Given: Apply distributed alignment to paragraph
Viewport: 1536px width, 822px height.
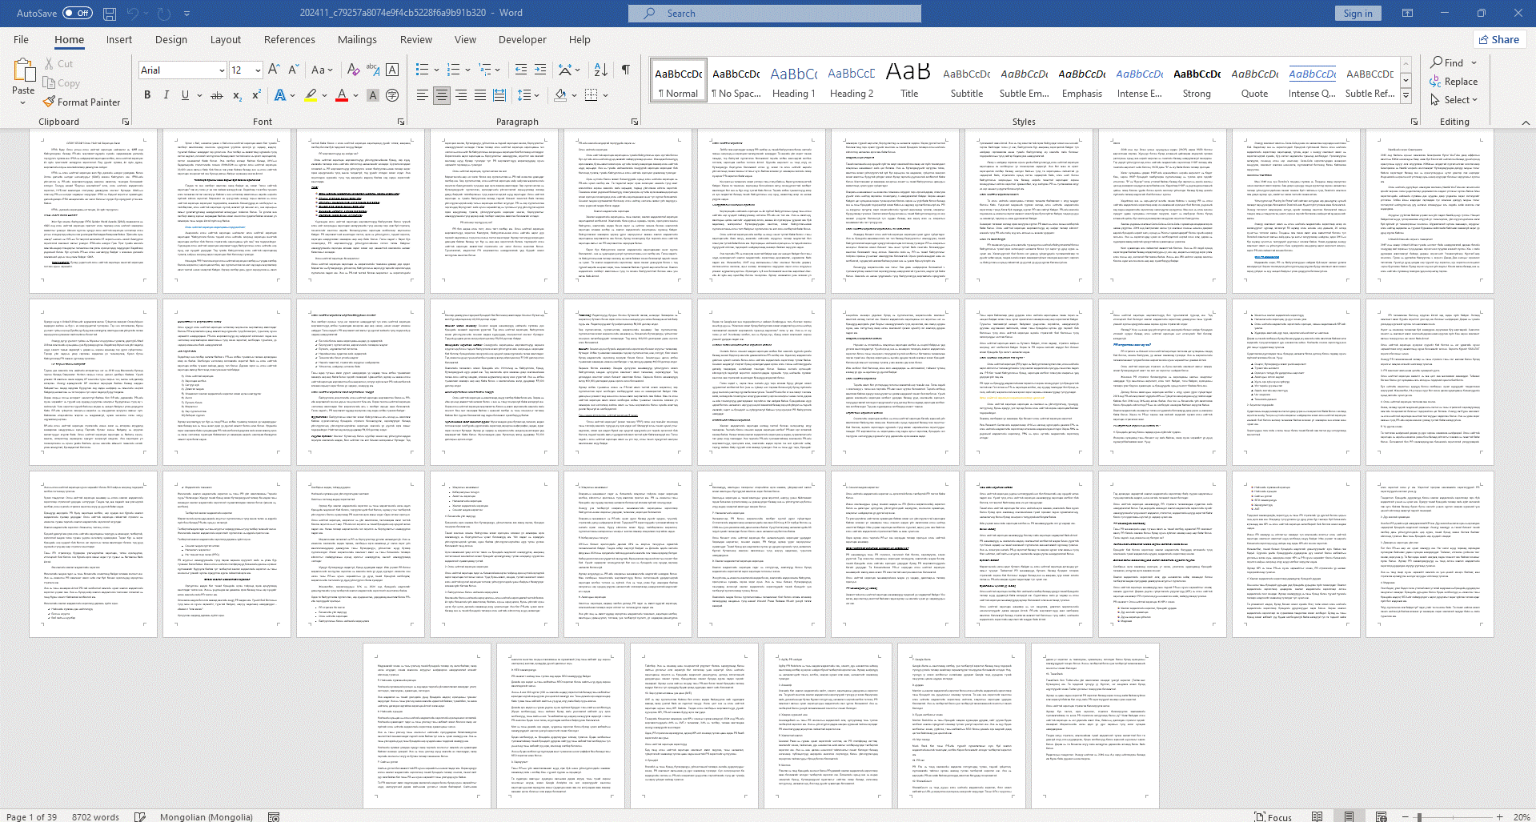Looking at the screenshot, I should [499, 95].
